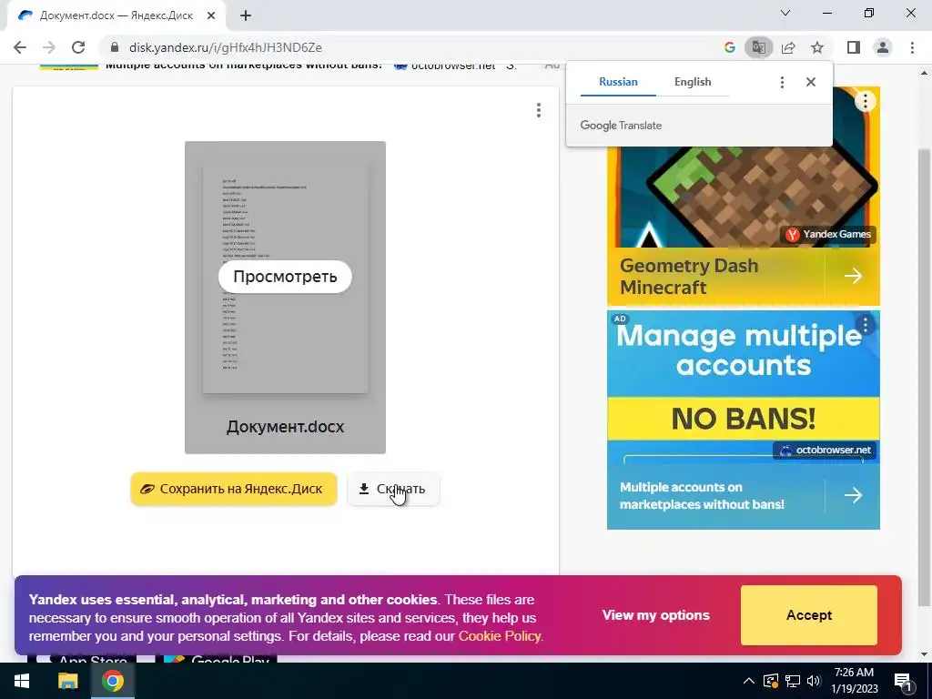The height and width of the screenshot is (699, 932).
Task: Open the tab search chevron
Action: pyautogui.click(x=785, y=13)
